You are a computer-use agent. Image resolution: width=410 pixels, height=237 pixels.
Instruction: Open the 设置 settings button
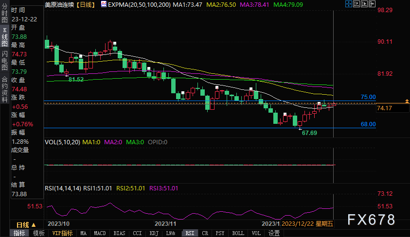coord(274,233)
